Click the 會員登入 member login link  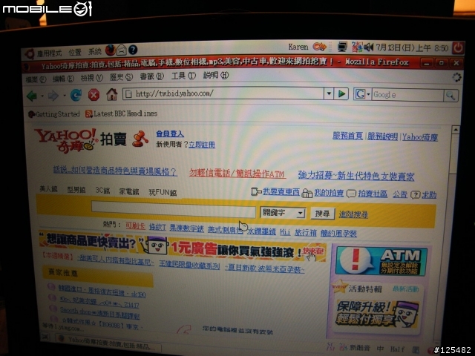point(170,133)
